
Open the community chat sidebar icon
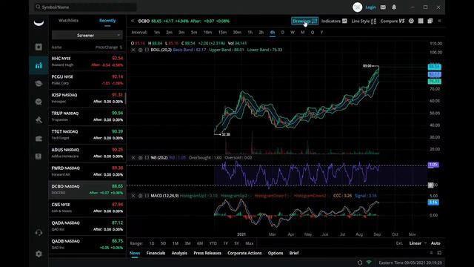coord(39,102)
